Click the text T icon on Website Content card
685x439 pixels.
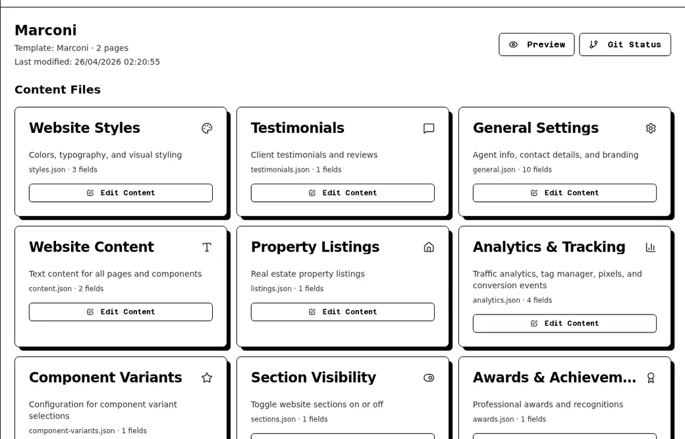207,247
